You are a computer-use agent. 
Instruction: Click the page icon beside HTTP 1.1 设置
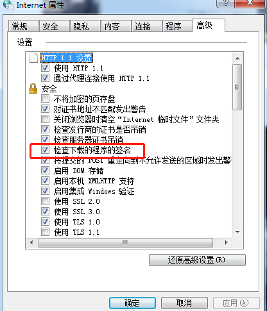(x=33, y=58)
